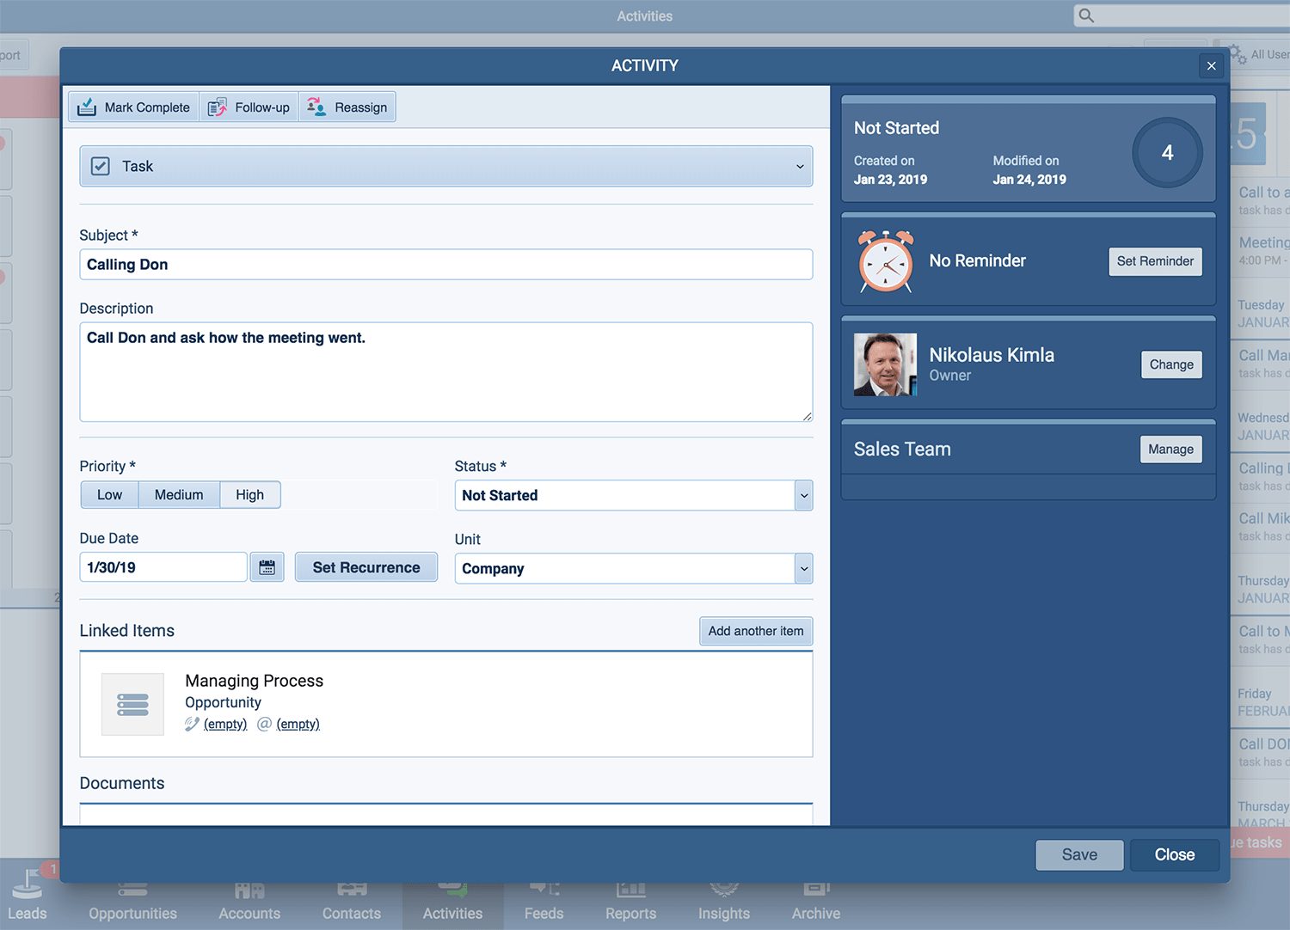
Task: Open the due date calendar picker icon
Action: (267, 566)
